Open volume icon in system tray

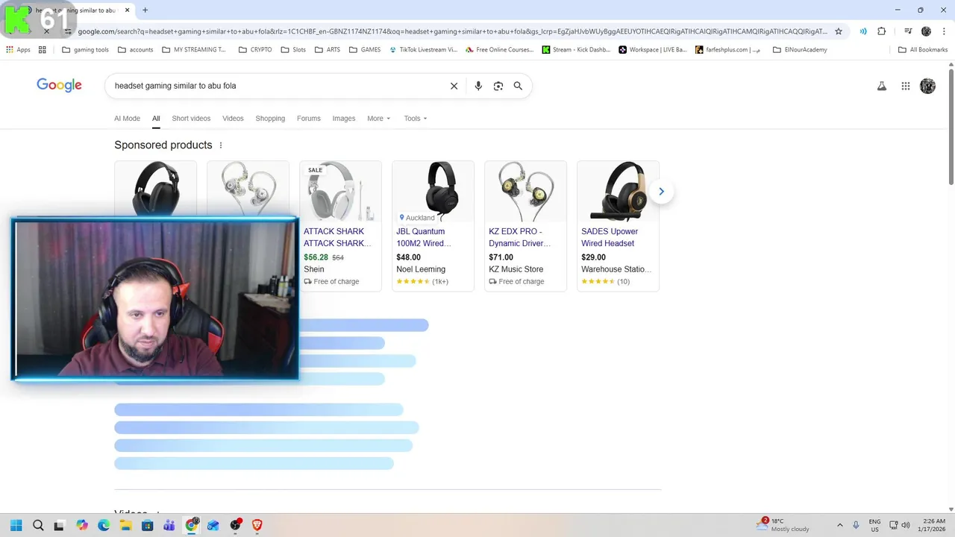pos(906,525)
